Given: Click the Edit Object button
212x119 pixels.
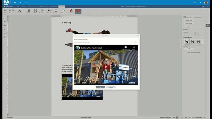Looking at the screenshot, I should 189,49.
